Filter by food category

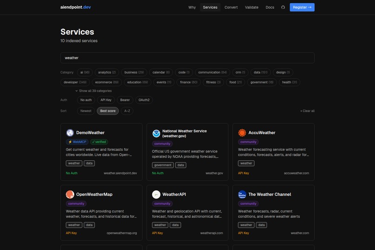[x=235, y=82]
